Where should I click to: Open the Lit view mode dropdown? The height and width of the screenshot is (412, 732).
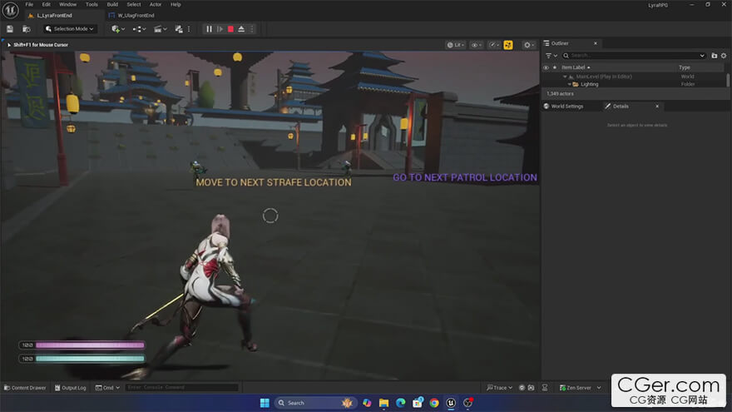click(455, 45)
